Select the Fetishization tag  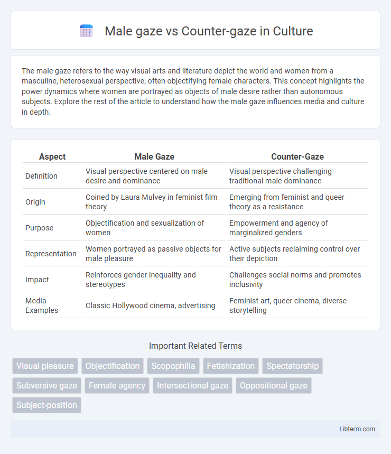[x=231, y=366]
